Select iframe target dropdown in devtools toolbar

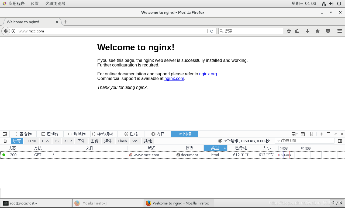[295, 134]
